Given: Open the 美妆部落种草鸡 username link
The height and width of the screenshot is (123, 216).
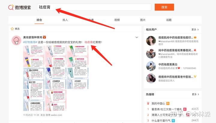Looking at the screenshot, I should coord(33,37).
